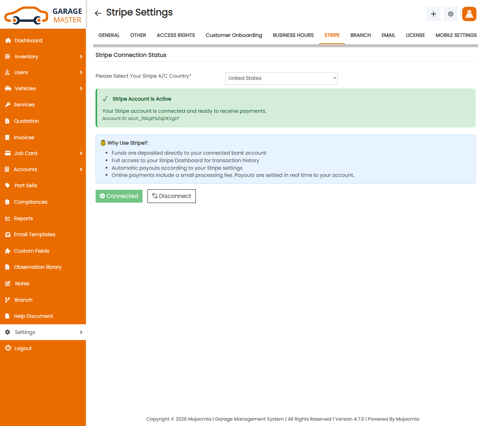This screenshot has height=426, width=489.
Task: Switch to the BUSINESS HOURS tab
Action: pos(293,35)
